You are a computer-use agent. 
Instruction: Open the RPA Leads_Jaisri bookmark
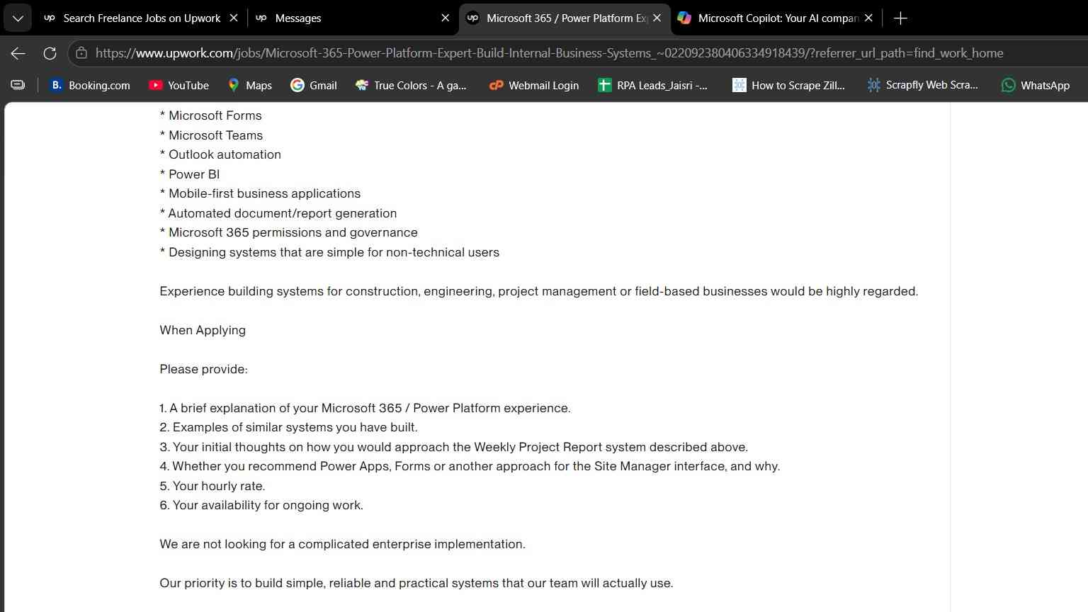click(652, 85)
